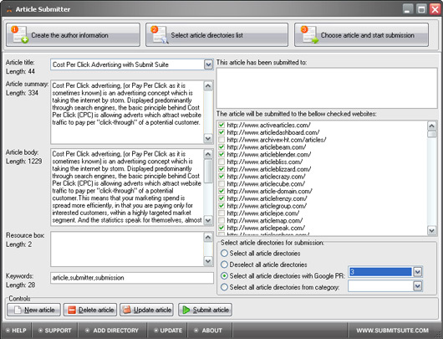Open UPDATE in the bottom bar
The image size is (443, 339).
click(168, 331)
